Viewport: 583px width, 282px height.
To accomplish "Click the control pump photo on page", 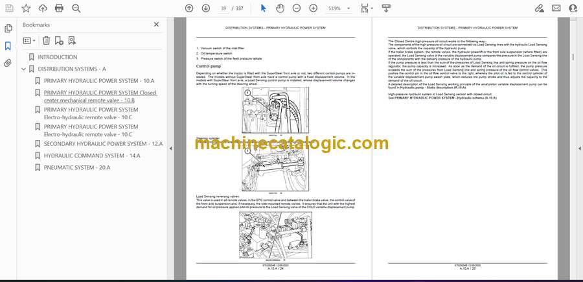I will 275,110.
